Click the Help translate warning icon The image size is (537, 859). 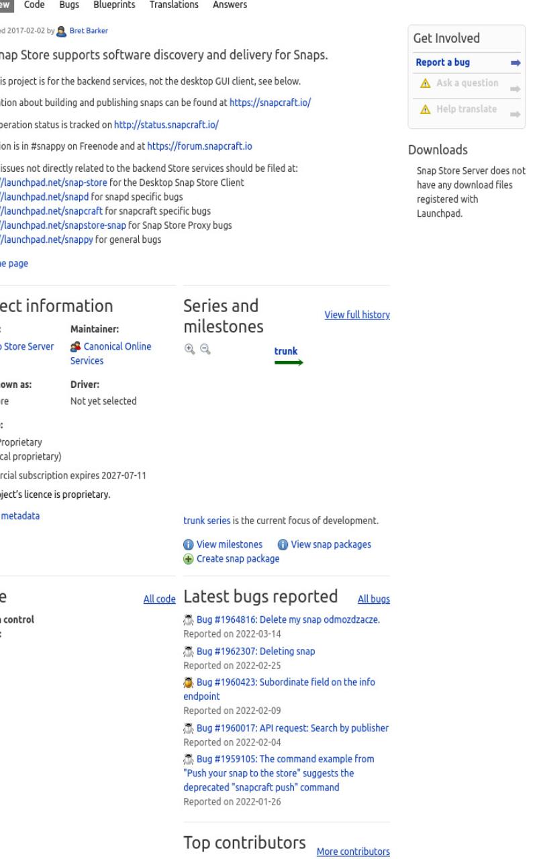[x=424, y=109]
